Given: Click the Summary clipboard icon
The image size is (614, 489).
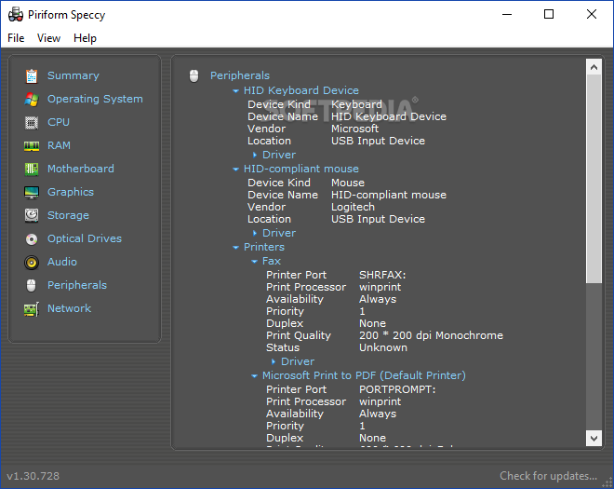Looking at the screenshot, I should click(x=32, y=76).
